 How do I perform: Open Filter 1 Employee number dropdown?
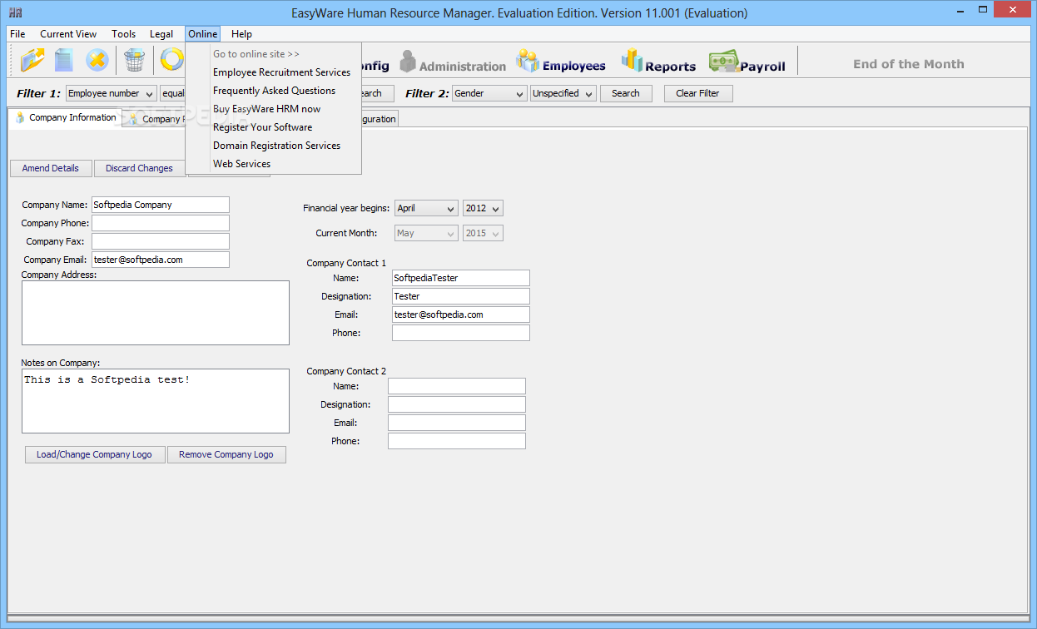tap(111, 93)
